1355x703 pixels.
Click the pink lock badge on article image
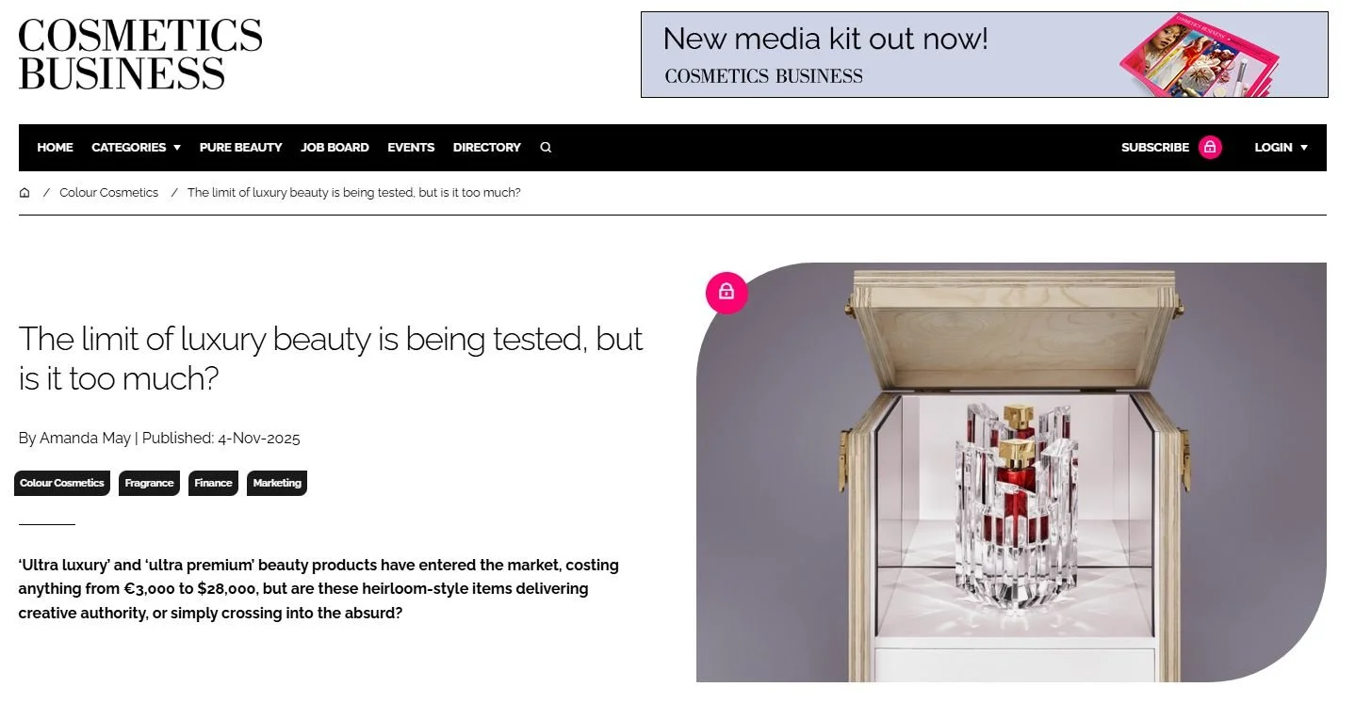coord(726,293)
